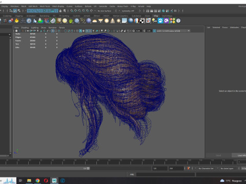Screen dimensions: 246x184
Task: Open the Deform menu
Action: tap(88, 6)
